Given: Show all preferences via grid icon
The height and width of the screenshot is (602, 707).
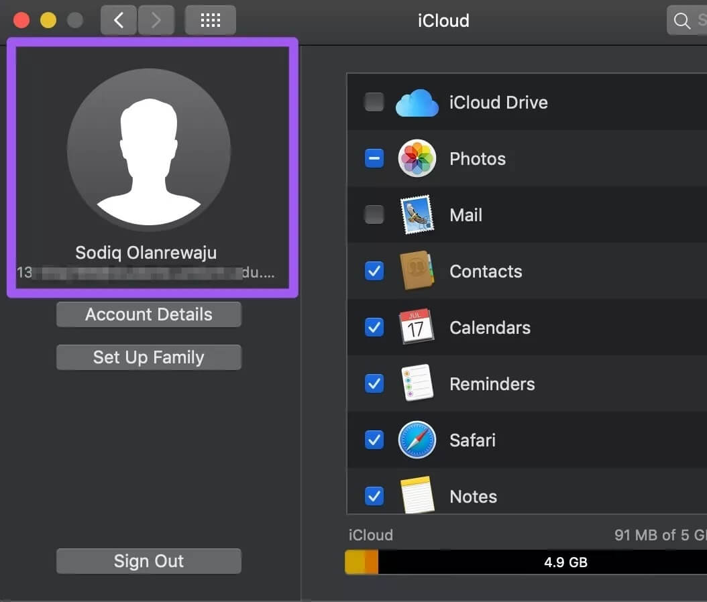Looking at the screenshot, I should 210,20.
